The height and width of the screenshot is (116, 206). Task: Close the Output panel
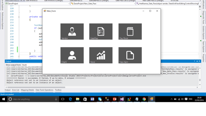click(200, 61)
